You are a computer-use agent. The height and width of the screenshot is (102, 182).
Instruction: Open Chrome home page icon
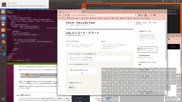[69, 15]
